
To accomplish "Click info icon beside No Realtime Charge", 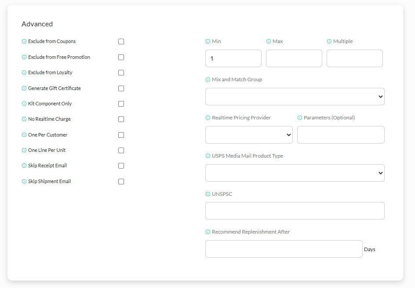I will coord(24,119).
